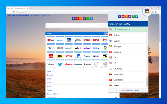Select Suisse in the country list
Screen dimensions: 167x104
[127, 35]
